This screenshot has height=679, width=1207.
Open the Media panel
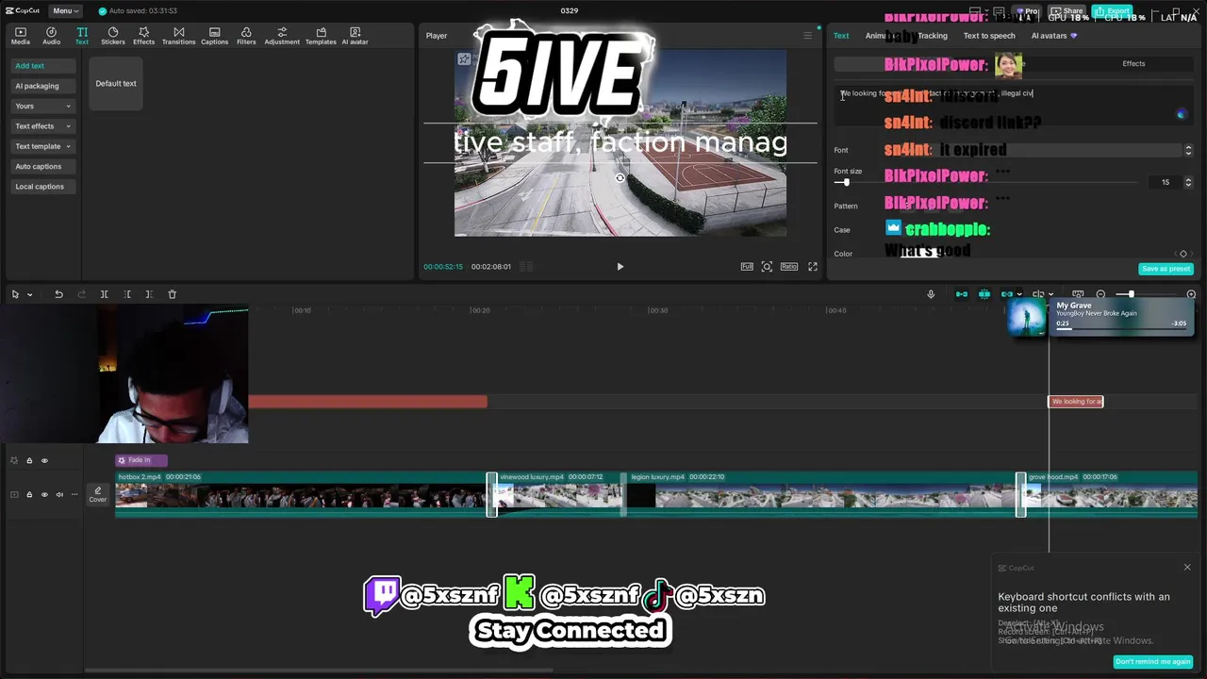click(x=21, y=36)
